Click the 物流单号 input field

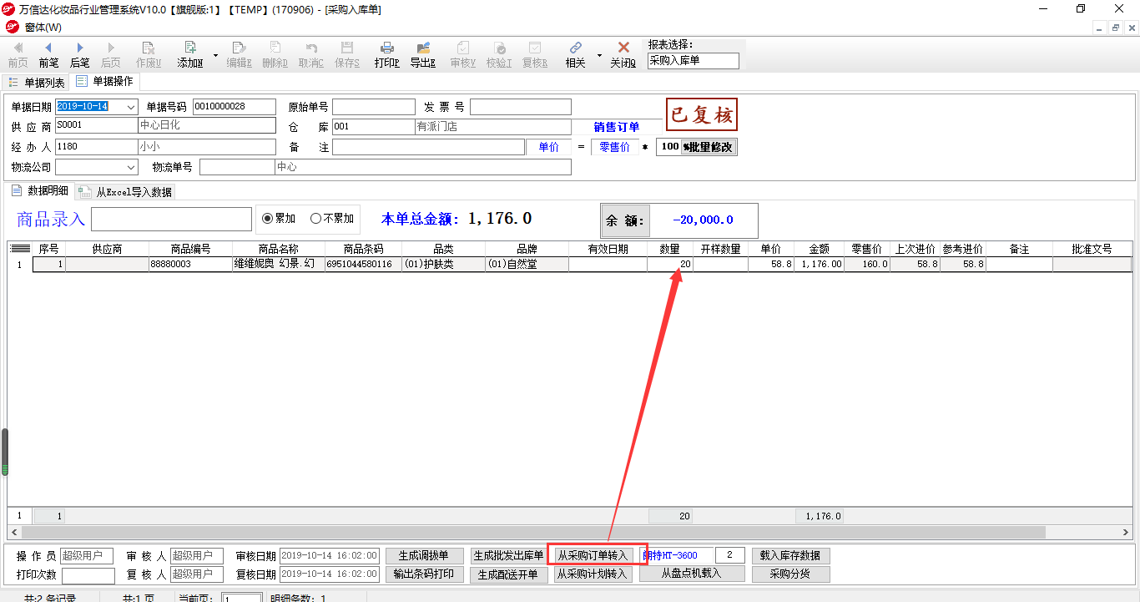tap(237, 167)
